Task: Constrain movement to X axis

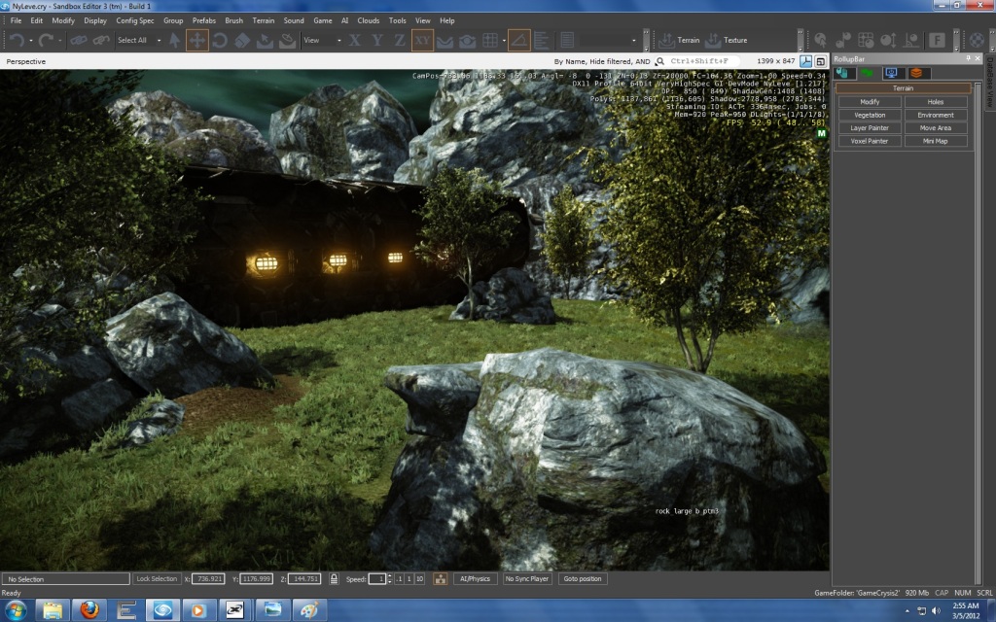Action: coord(355,40)
